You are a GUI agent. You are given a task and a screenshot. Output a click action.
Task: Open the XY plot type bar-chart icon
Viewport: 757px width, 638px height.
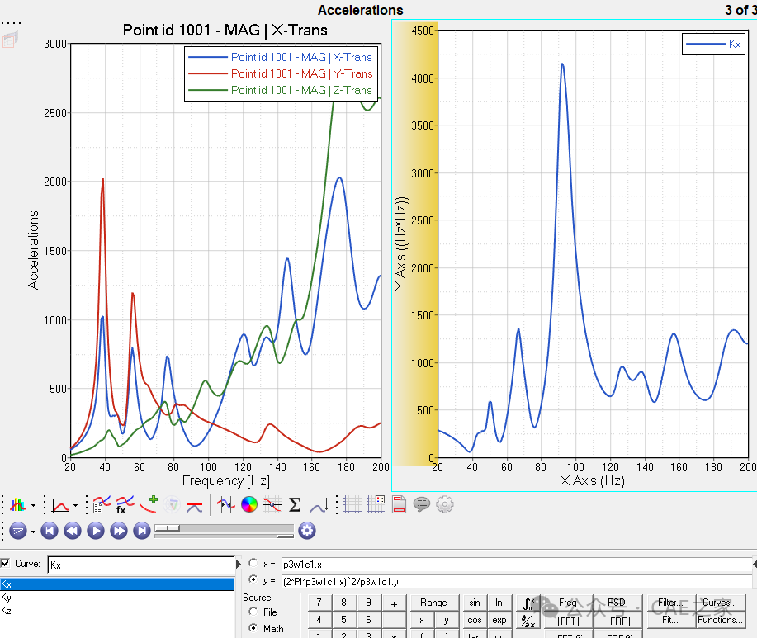(x=18, y=505)
